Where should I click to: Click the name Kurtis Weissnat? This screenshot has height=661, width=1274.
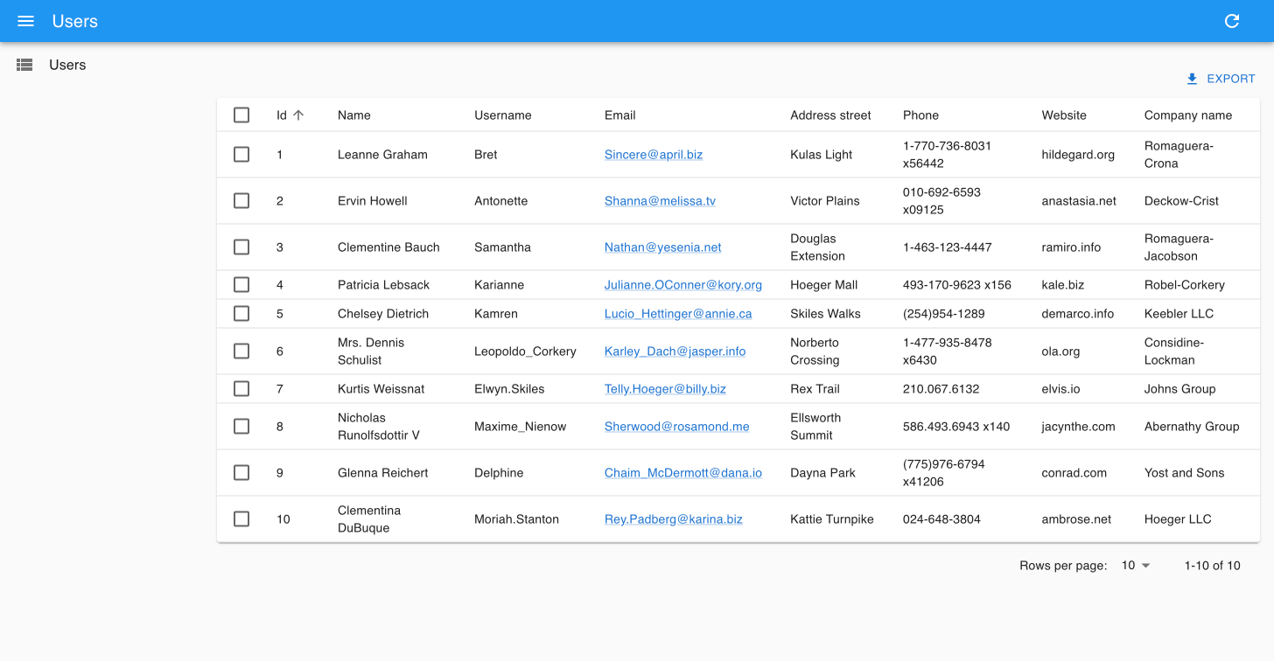coord(381,388)
